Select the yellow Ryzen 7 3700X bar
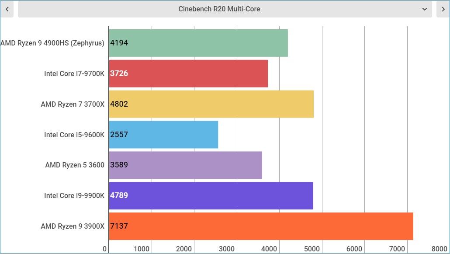Screen dimensions: 450x254 coord(211,104)
